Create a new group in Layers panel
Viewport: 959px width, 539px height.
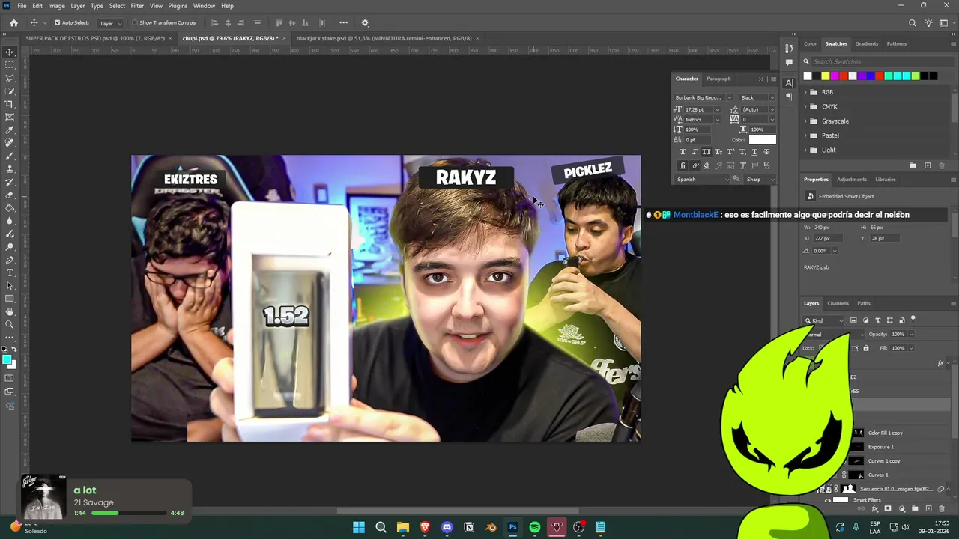pos(915,508)
